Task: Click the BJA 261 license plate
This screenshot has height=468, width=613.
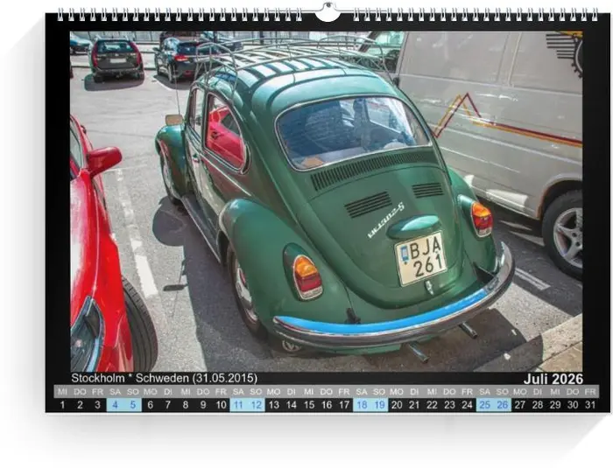Action: 421,258
